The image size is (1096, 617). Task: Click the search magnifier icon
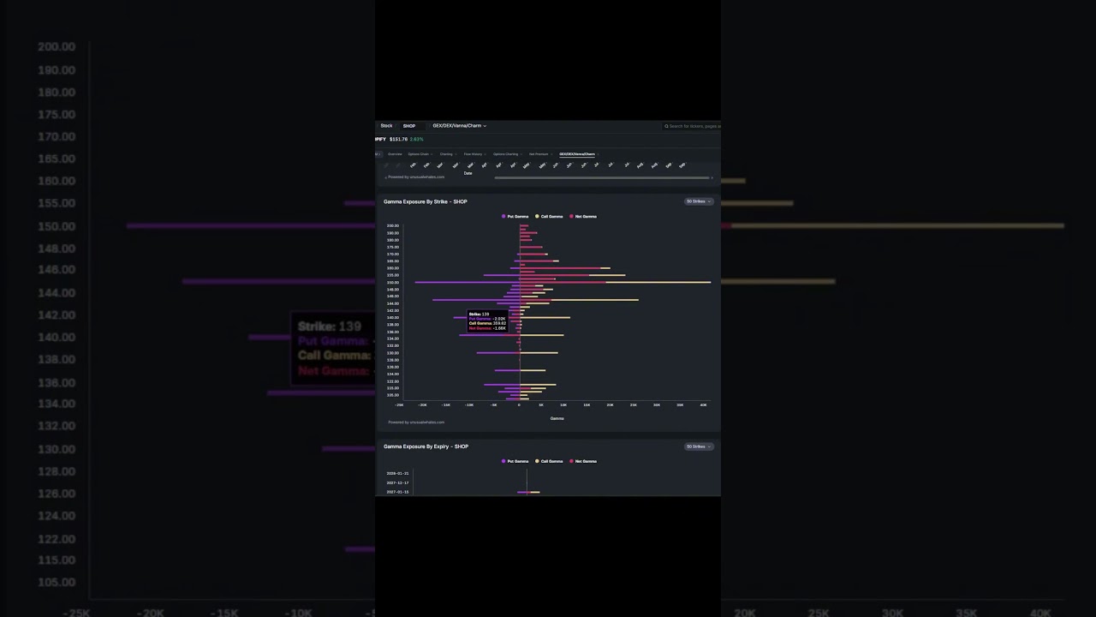coord(666,126)
